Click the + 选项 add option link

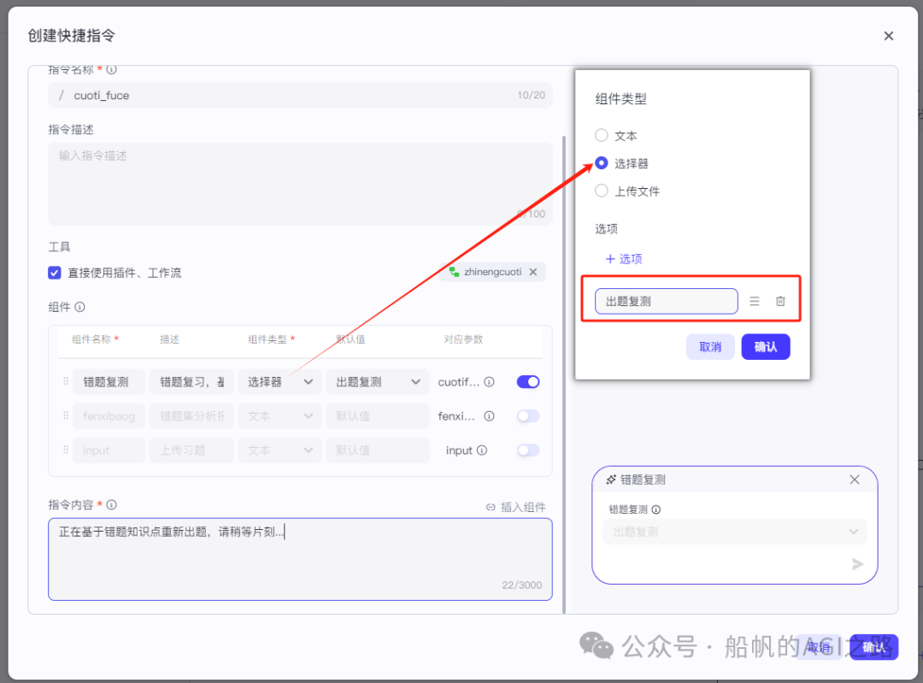point(624,259)
